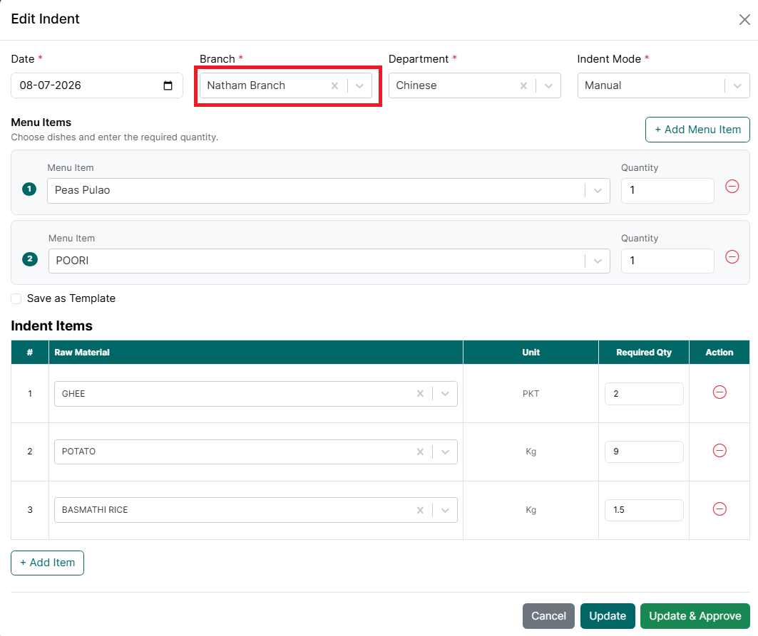
Task: Edit required quantity for POTATO
Action: (x=644, y=452)
